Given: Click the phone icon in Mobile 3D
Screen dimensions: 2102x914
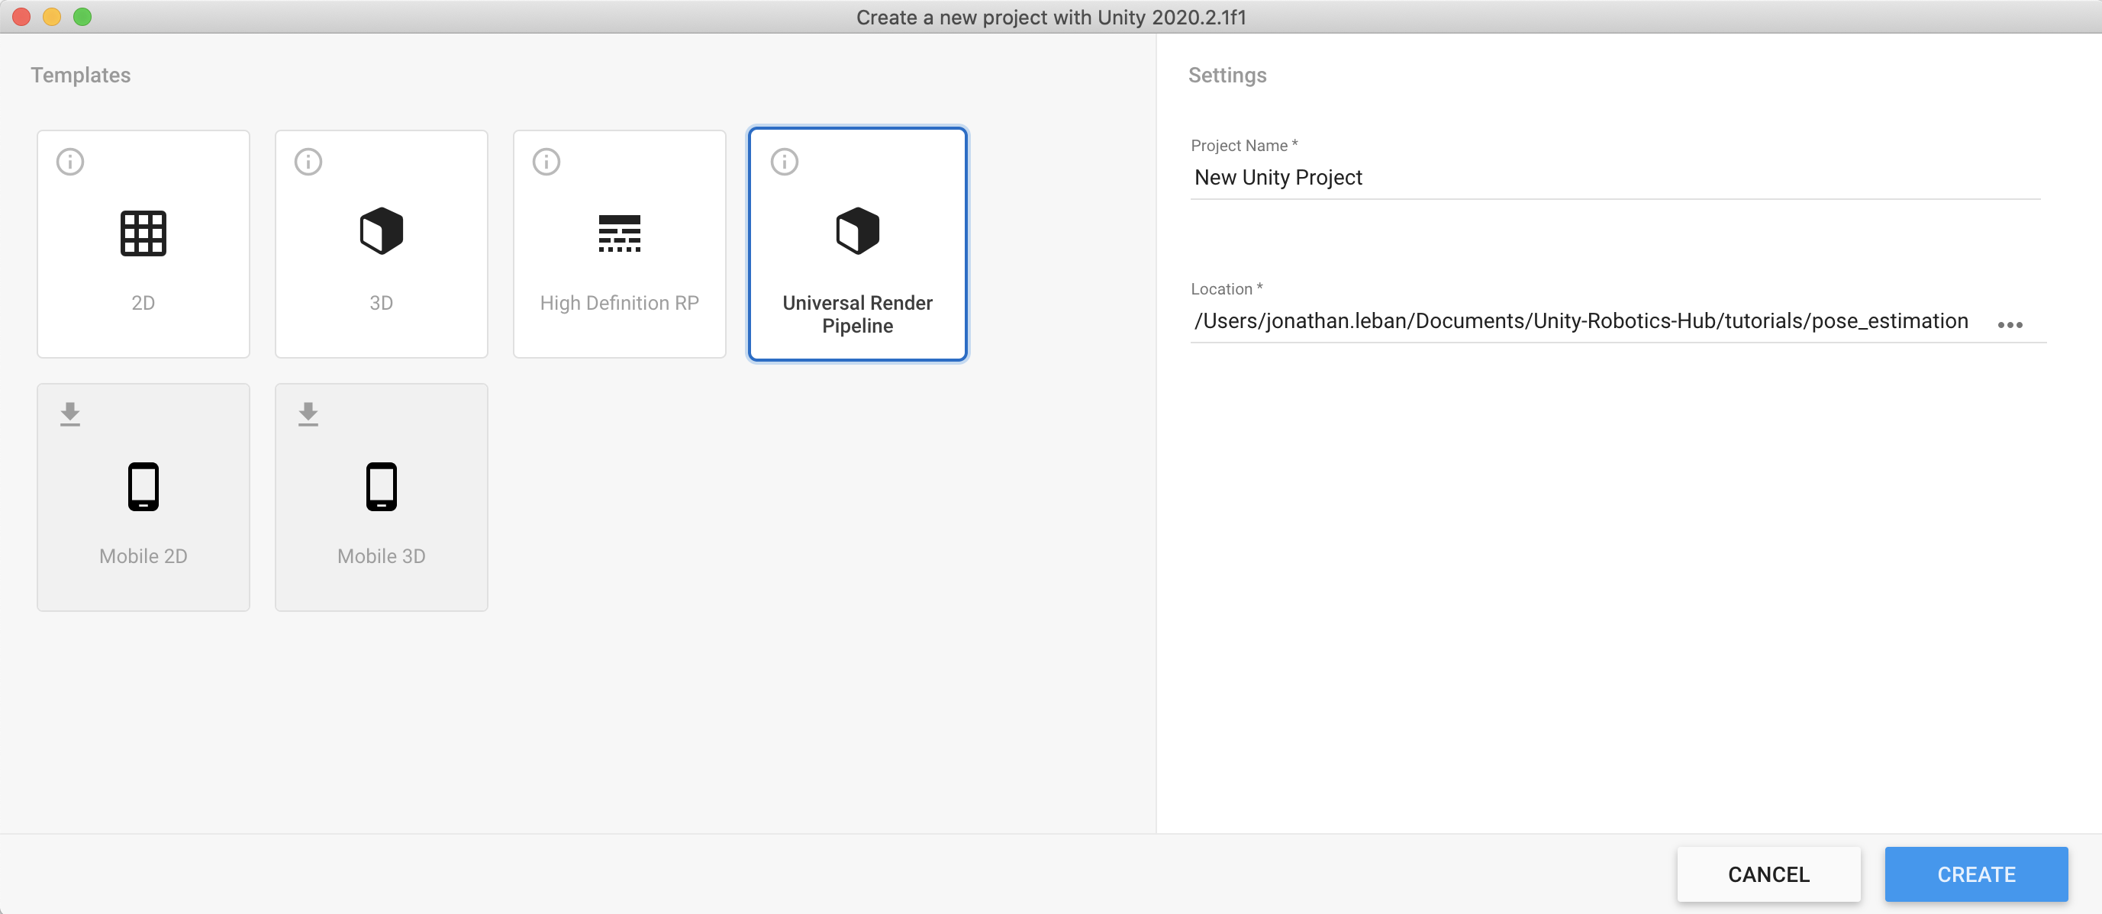Looking at the screenshot, I should (381, 487).
